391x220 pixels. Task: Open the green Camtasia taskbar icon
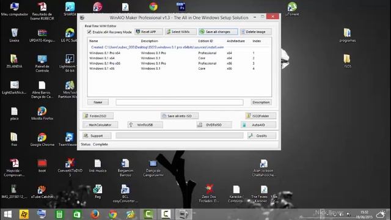tap(148, 215)
